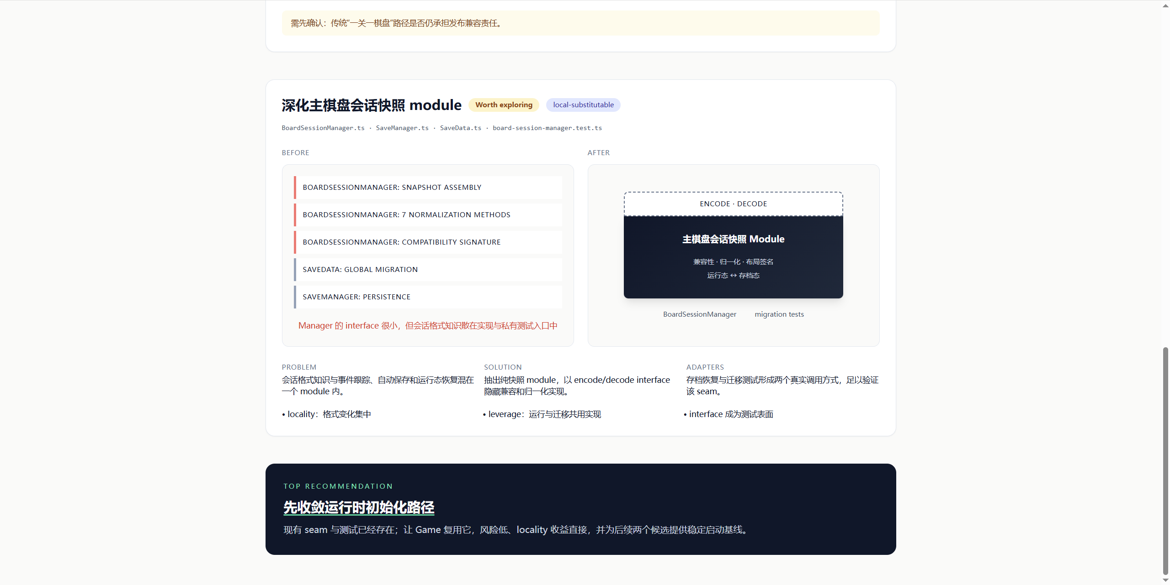Click the leverage：运行与迁移共用实现 bullet
The image size is (1170, 585).
coord(542,414)
